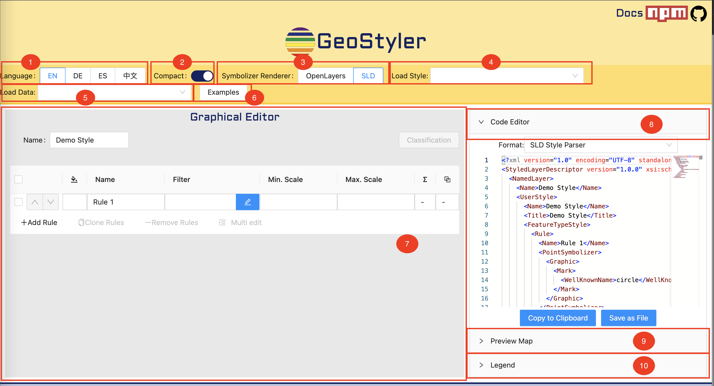Open the Docs link
Viewport: 714px width, 386px height.
click(x=629, y=13)
